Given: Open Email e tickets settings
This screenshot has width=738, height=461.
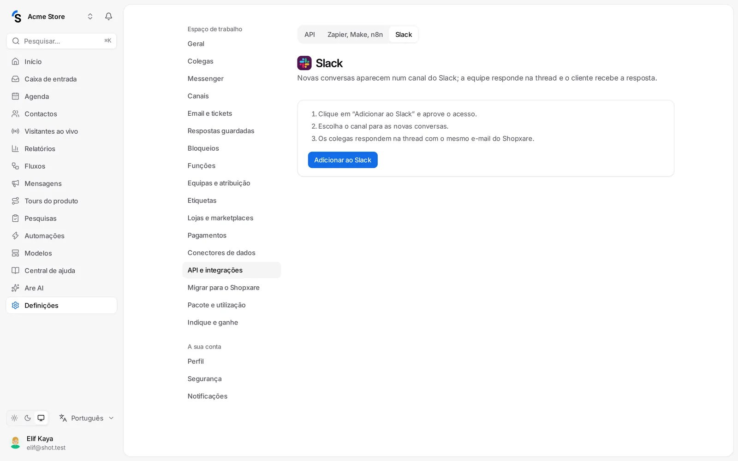Looking at the screenshot, I should [232, 113].
